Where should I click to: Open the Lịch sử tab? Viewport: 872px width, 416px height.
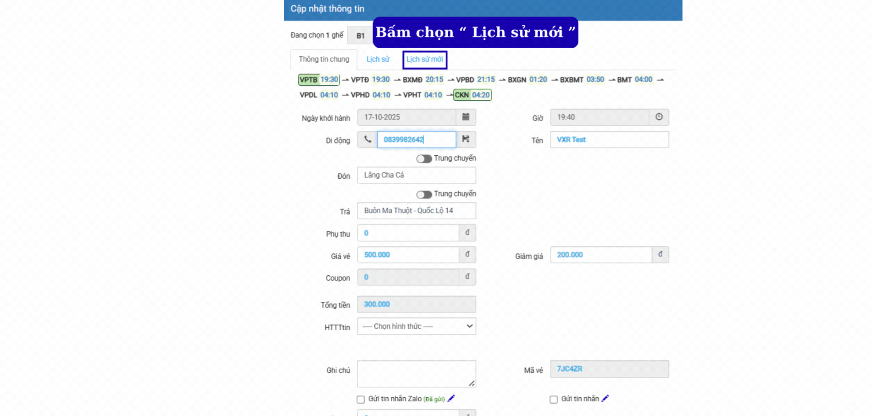[x=378, y=60]
